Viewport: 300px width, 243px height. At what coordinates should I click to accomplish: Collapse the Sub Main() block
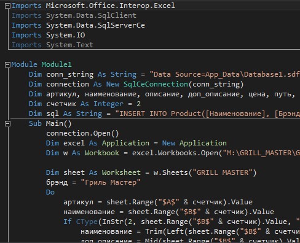click(7, 123)
